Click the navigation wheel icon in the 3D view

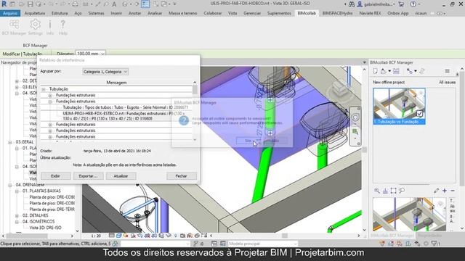(355, 117)
